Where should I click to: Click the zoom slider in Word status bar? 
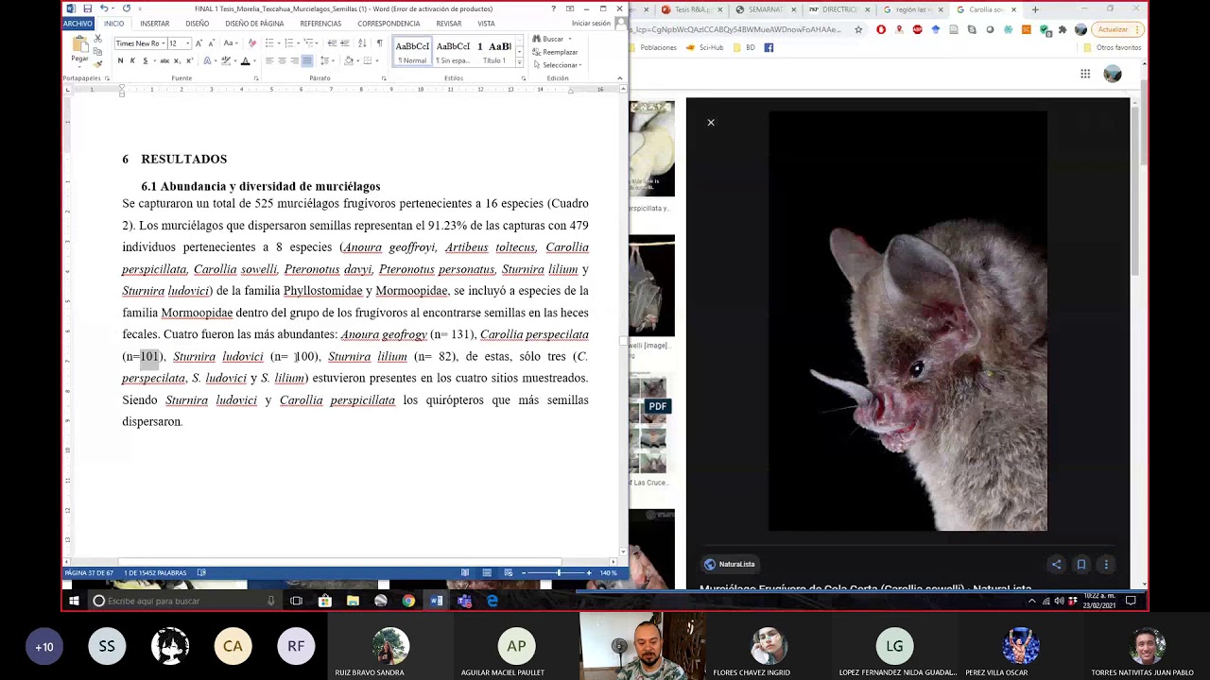click(x=558, y=573)
